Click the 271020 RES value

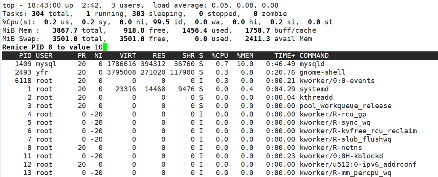coord(153,72)
